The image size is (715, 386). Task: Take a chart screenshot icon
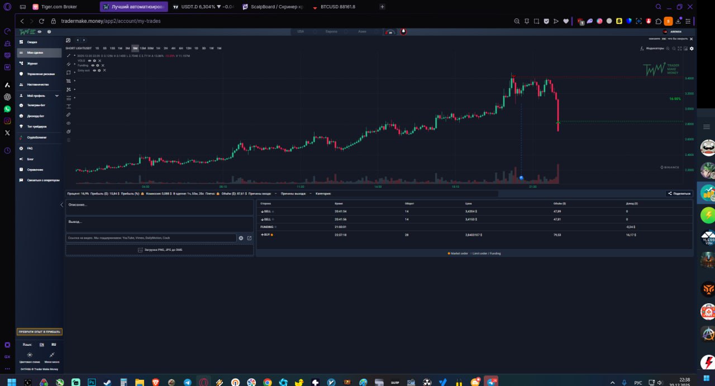pos(686,49)
